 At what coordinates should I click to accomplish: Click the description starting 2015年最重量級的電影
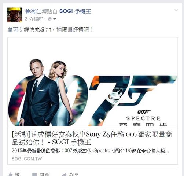pyautogui.click(x=90, y=151)
